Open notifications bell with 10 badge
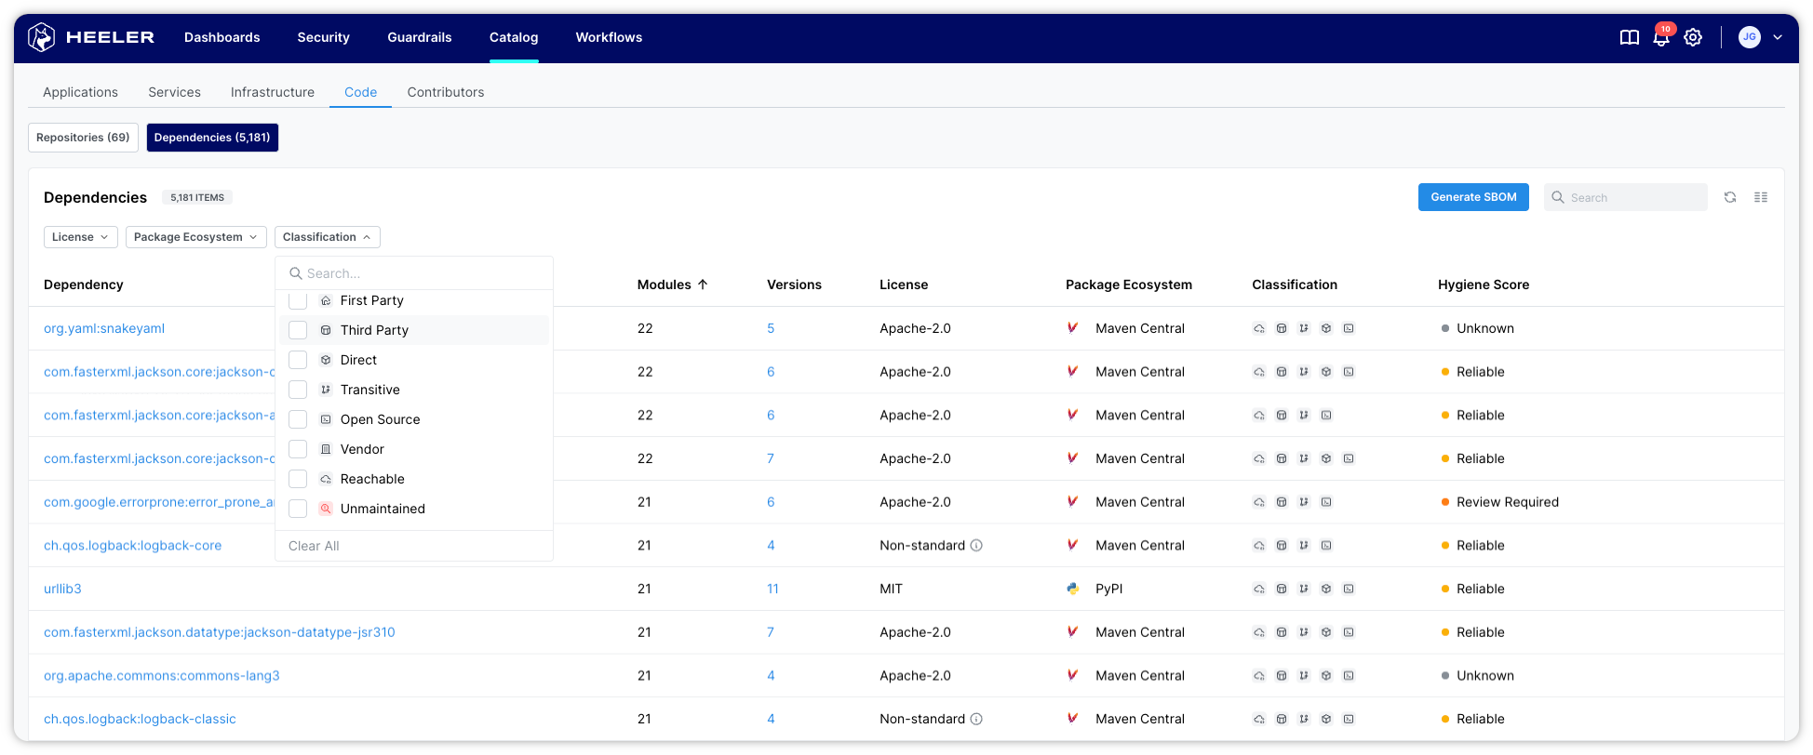1813x755 pixels. coord(1660,38)
